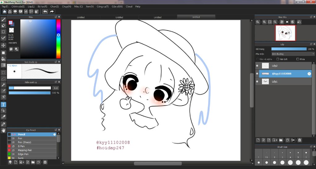Open the Lớp(L) menu
Screen dimensions: 316x169
click(31, 6)
